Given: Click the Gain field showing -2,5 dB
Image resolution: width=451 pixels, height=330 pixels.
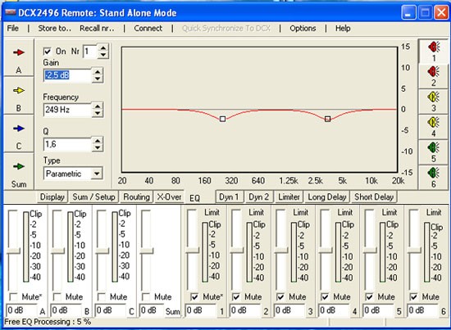Looking at the screenshot, I should (67, 75).
